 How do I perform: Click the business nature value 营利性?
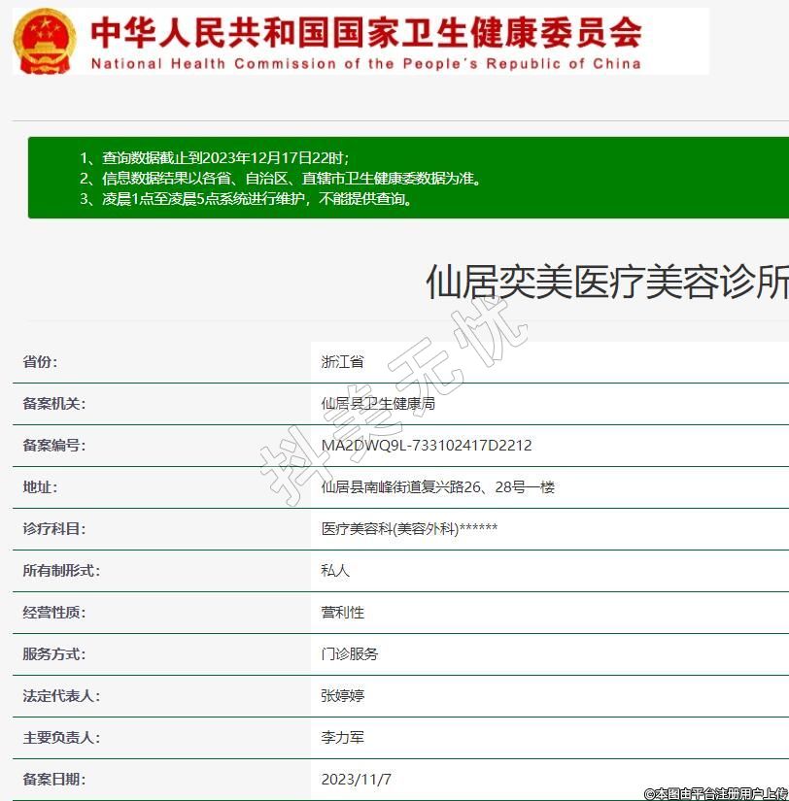pyautogui.click(x=342, y=613)
